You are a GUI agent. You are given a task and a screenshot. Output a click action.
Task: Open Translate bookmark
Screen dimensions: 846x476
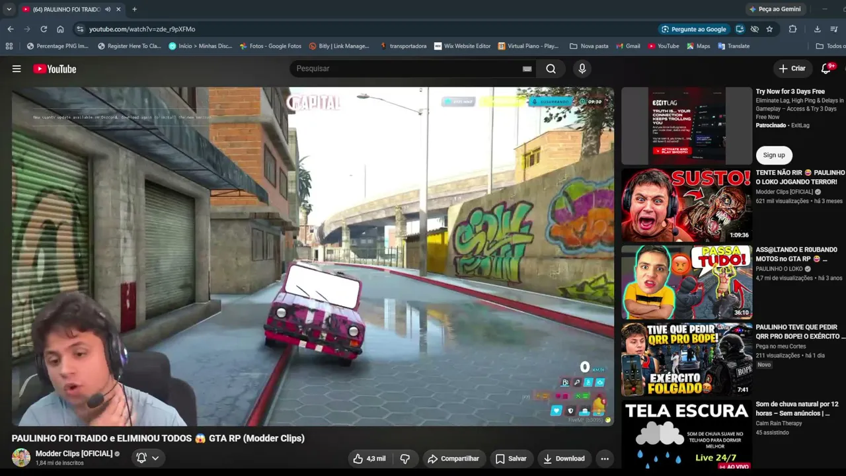pos(734,46)
